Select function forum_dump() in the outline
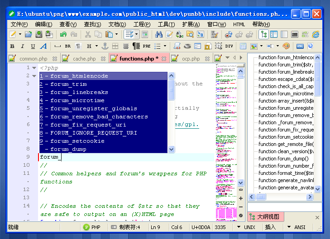 283,159
